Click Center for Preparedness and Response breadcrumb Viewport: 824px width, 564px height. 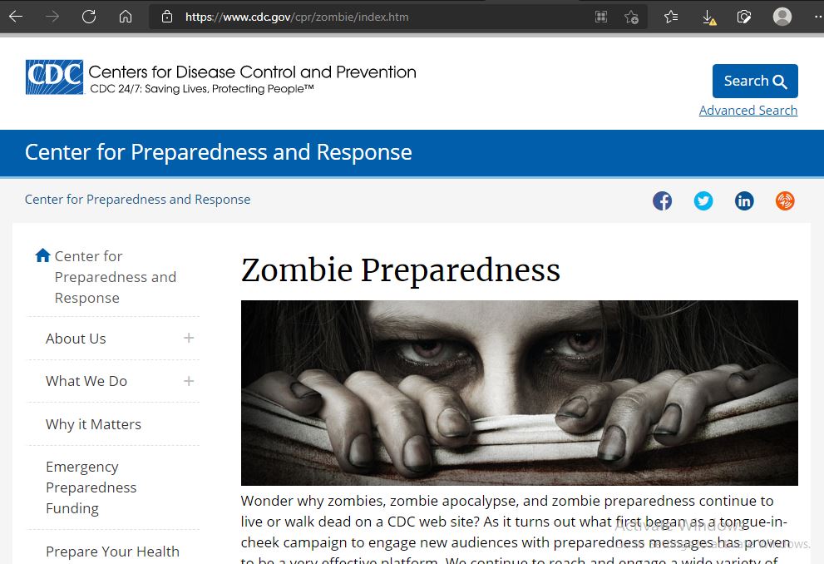[138, 199]
